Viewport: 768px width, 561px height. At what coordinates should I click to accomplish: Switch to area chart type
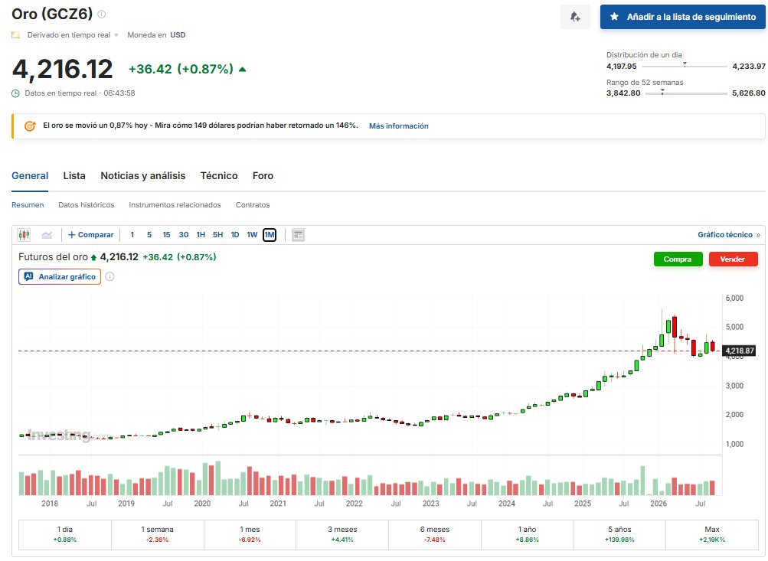tap(47, 235)
